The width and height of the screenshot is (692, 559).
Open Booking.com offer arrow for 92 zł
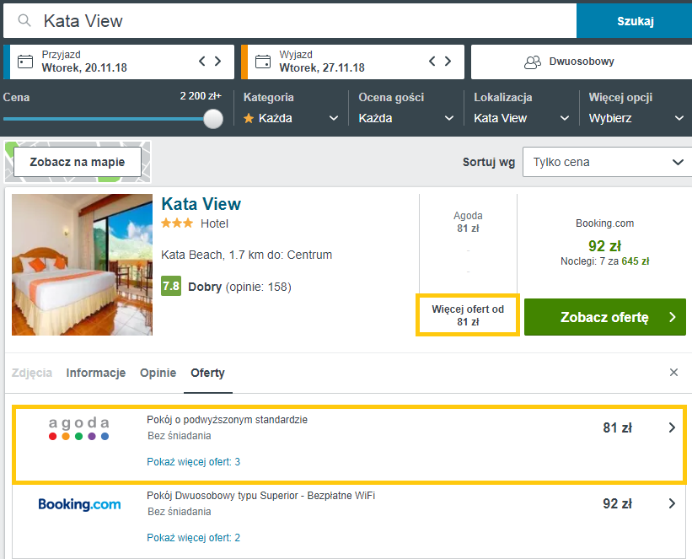point(672,504)
